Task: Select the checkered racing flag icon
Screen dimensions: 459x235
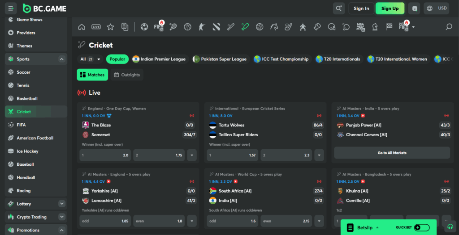Action: (390, 27)
